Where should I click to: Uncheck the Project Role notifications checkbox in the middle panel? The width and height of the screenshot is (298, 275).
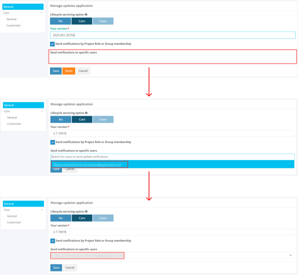tap(53, 142)
